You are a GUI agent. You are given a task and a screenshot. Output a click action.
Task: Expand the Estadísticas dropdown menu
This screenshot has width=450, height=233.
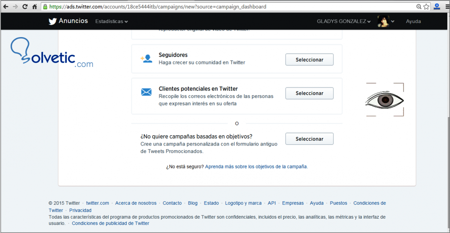(112, 22)
